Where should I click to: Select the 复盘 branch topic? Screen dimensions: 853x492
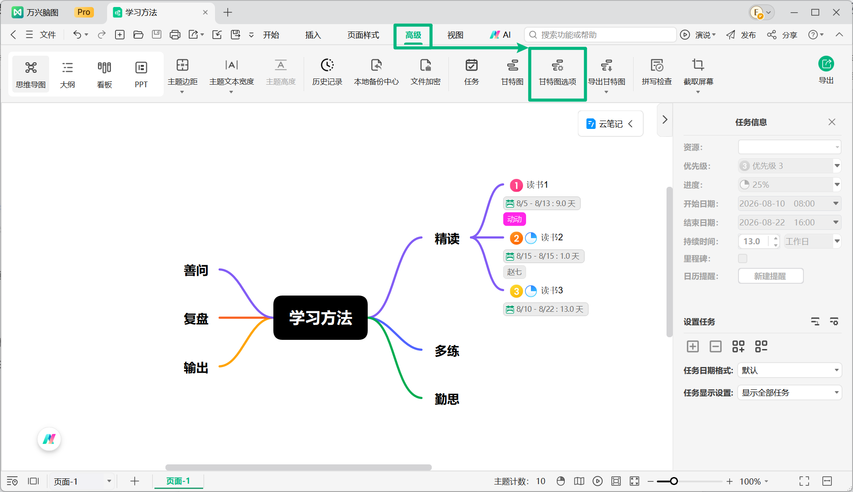tap(196, 318)
